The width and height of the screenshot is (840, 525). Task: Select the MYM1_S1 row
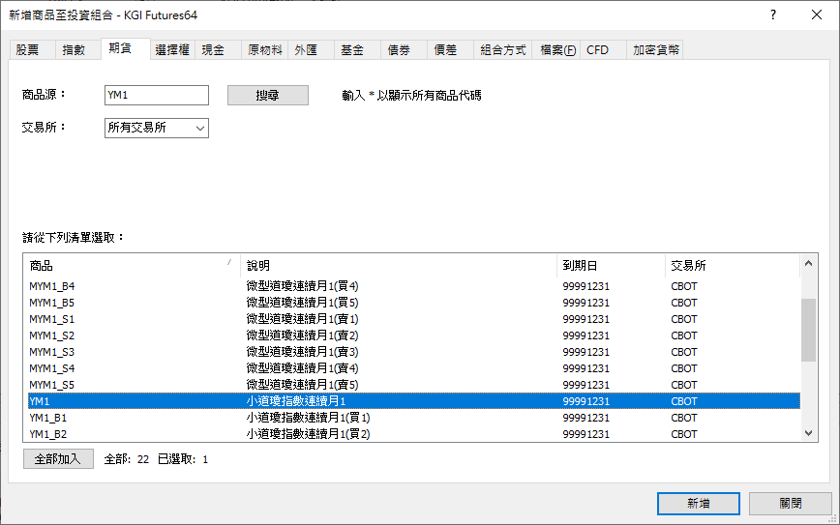pos(413,319)
